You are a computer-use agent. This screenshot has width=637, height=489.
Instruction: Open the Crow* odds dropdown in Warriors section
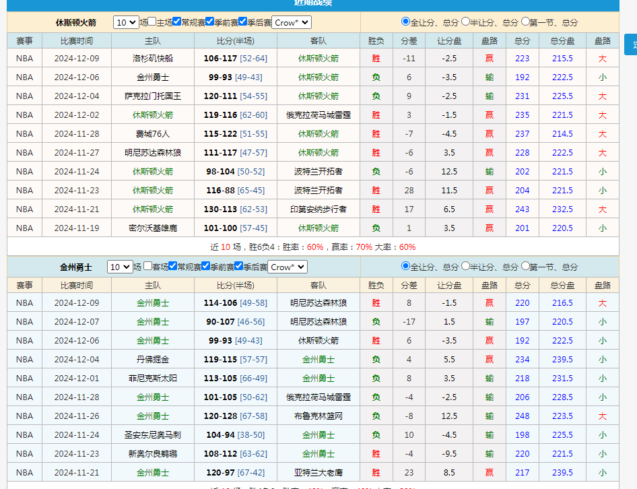pos(288,267)
